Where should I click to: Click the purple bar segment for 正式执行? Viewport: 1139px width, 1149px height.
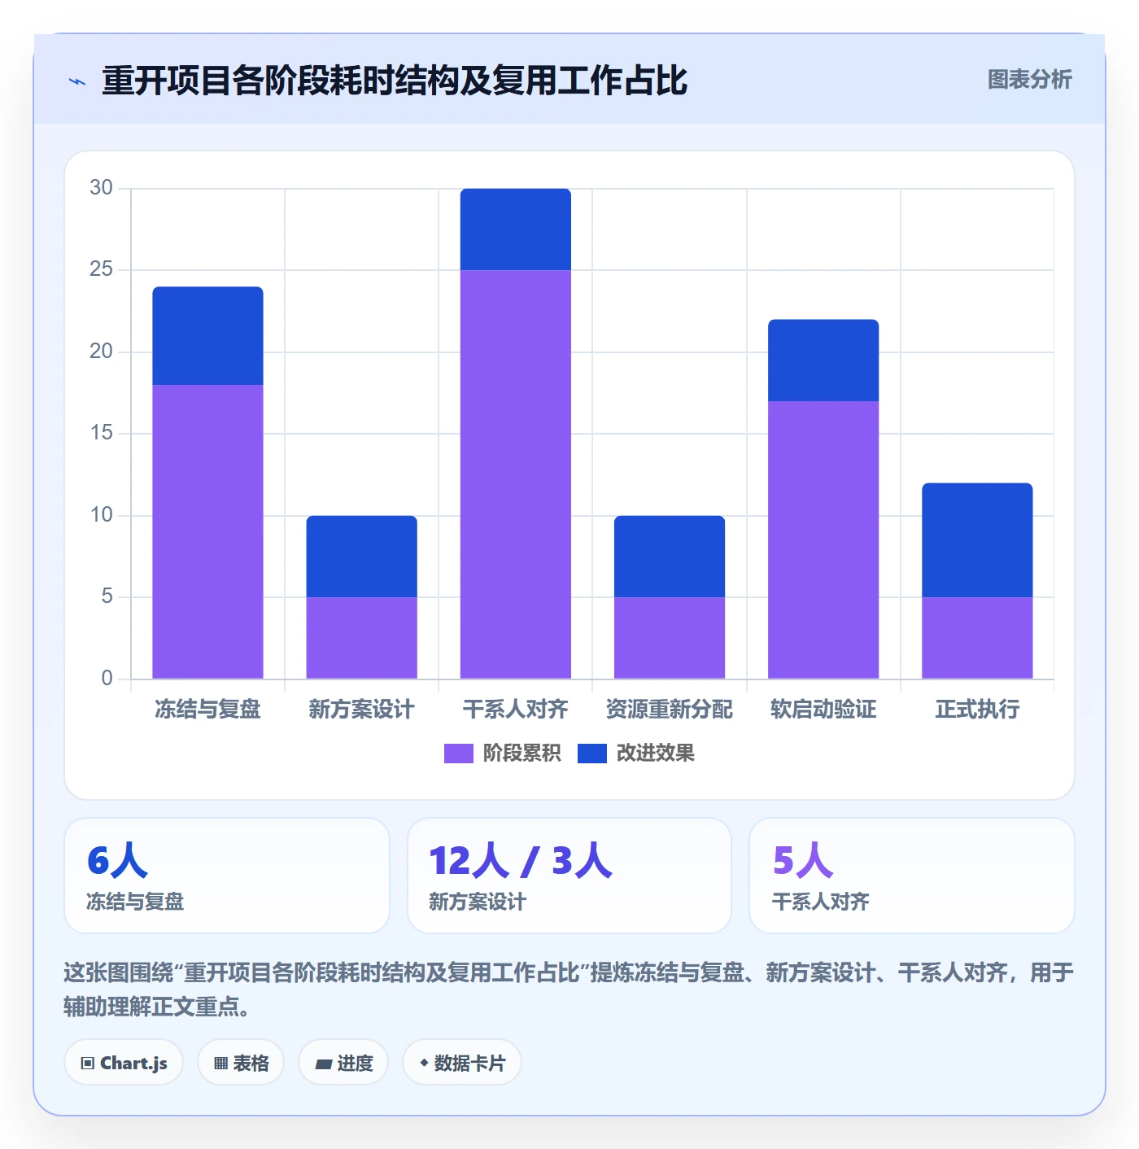[977, 638]
